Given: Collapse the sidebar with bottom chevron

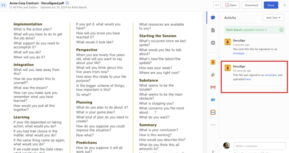Looking at the screenshot, I should [213, 151].
